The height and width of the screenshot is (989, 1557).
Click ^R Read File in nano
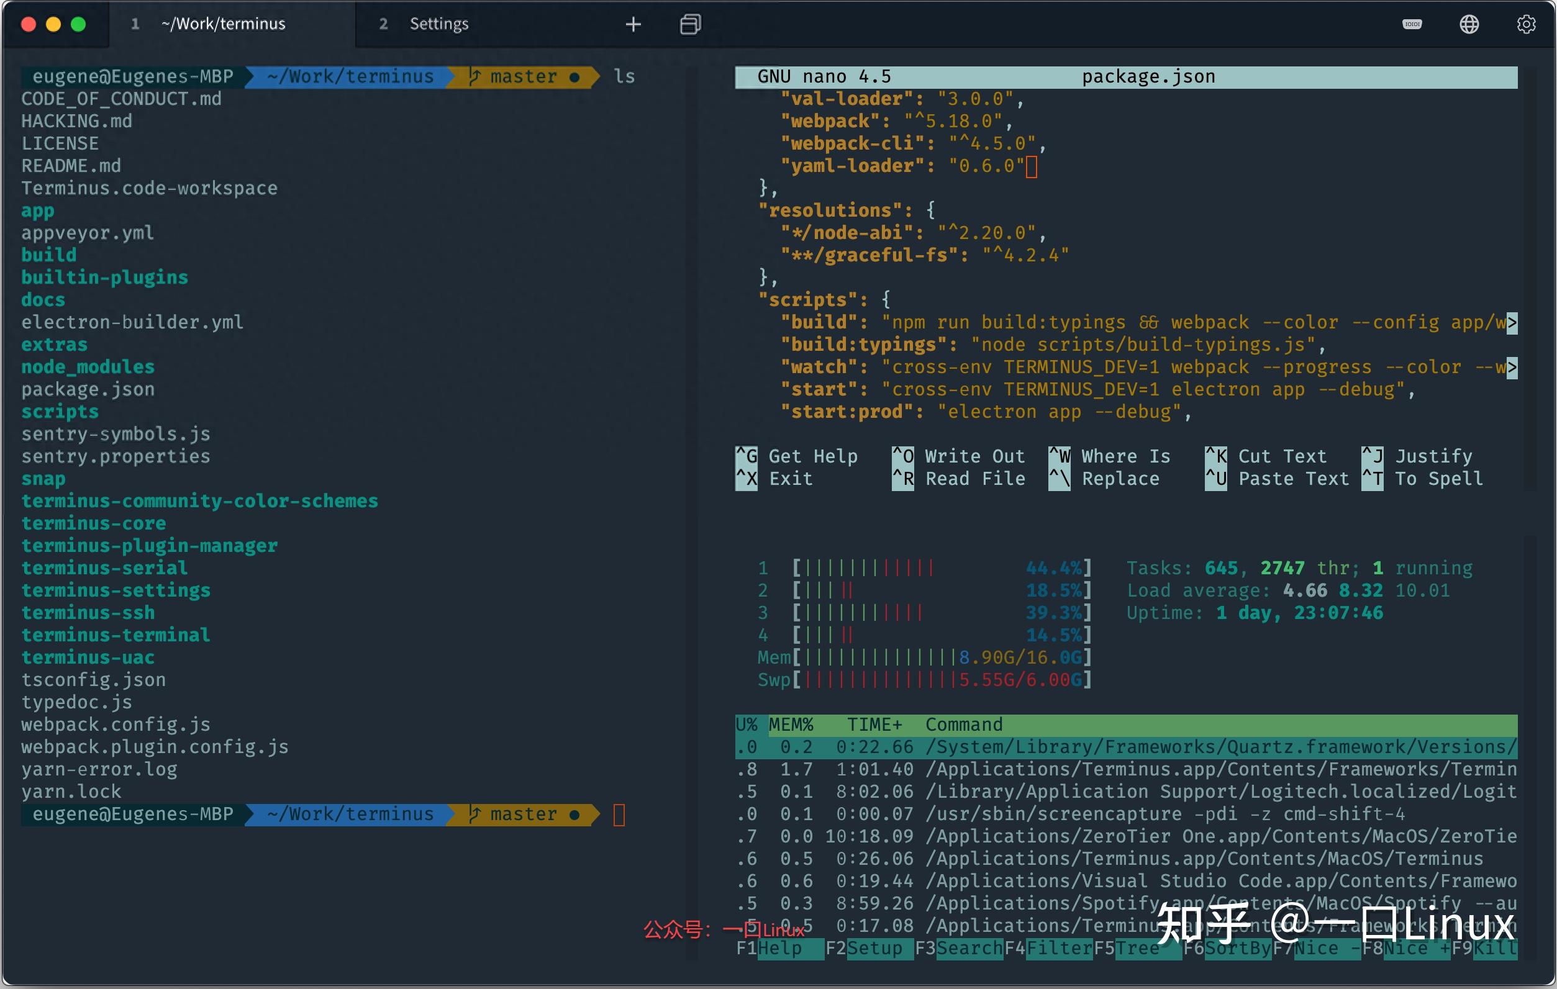tap(958, 479)
